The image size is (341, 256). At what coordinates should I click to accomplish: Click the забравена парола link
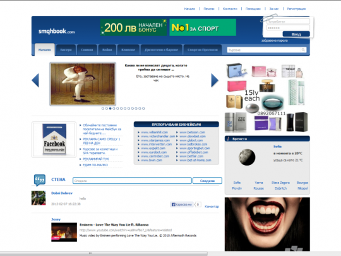click(x=275, y=40)
